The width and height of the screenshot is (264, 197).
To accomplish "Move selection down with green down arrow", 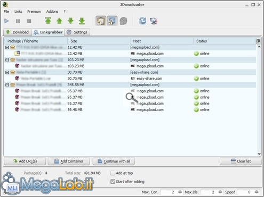I will point(70,21).
